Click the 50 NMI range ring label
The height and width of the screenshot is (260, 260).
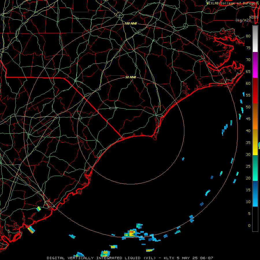point(131,77)
